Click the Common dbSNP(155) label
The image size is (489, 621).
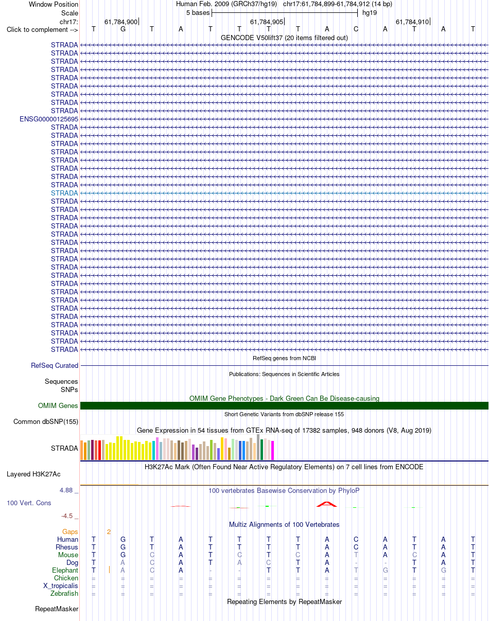46,422
